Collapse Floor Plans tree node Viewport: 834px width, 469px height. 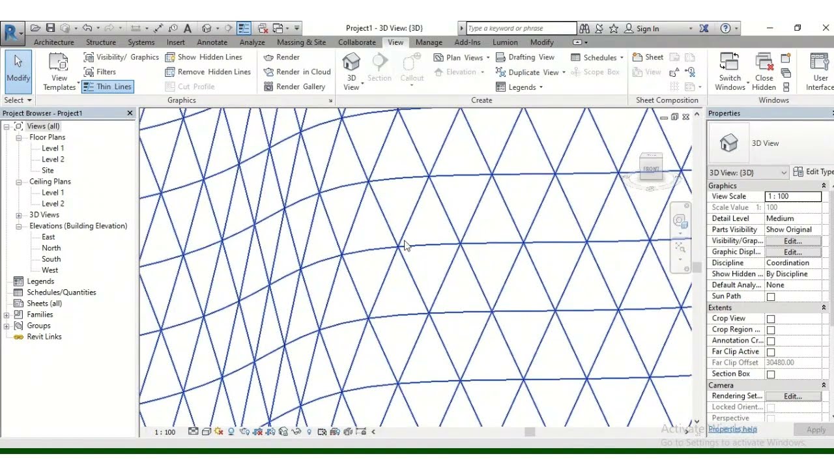pos(19,137)
